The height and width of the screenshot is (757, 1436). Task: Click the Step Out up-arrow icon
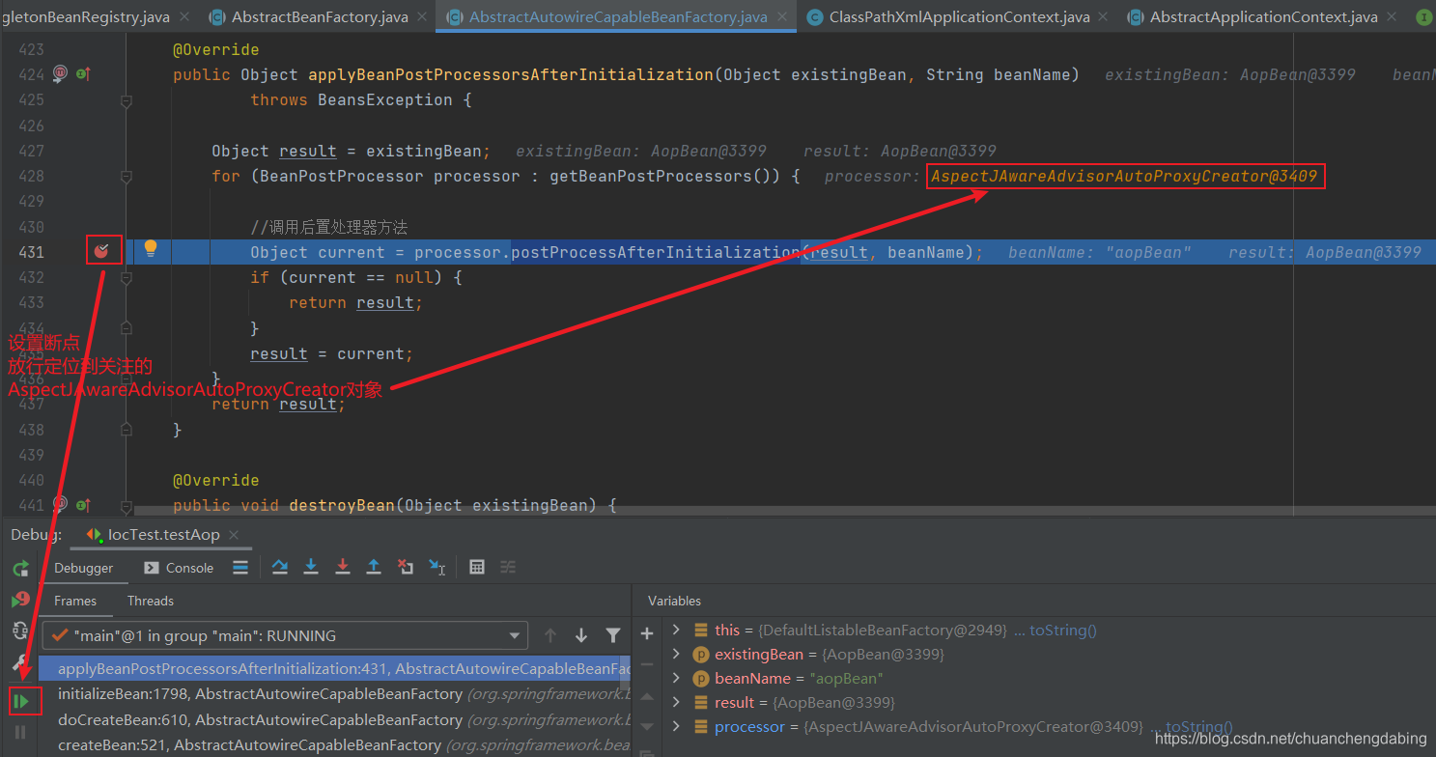tap(374, 568)
